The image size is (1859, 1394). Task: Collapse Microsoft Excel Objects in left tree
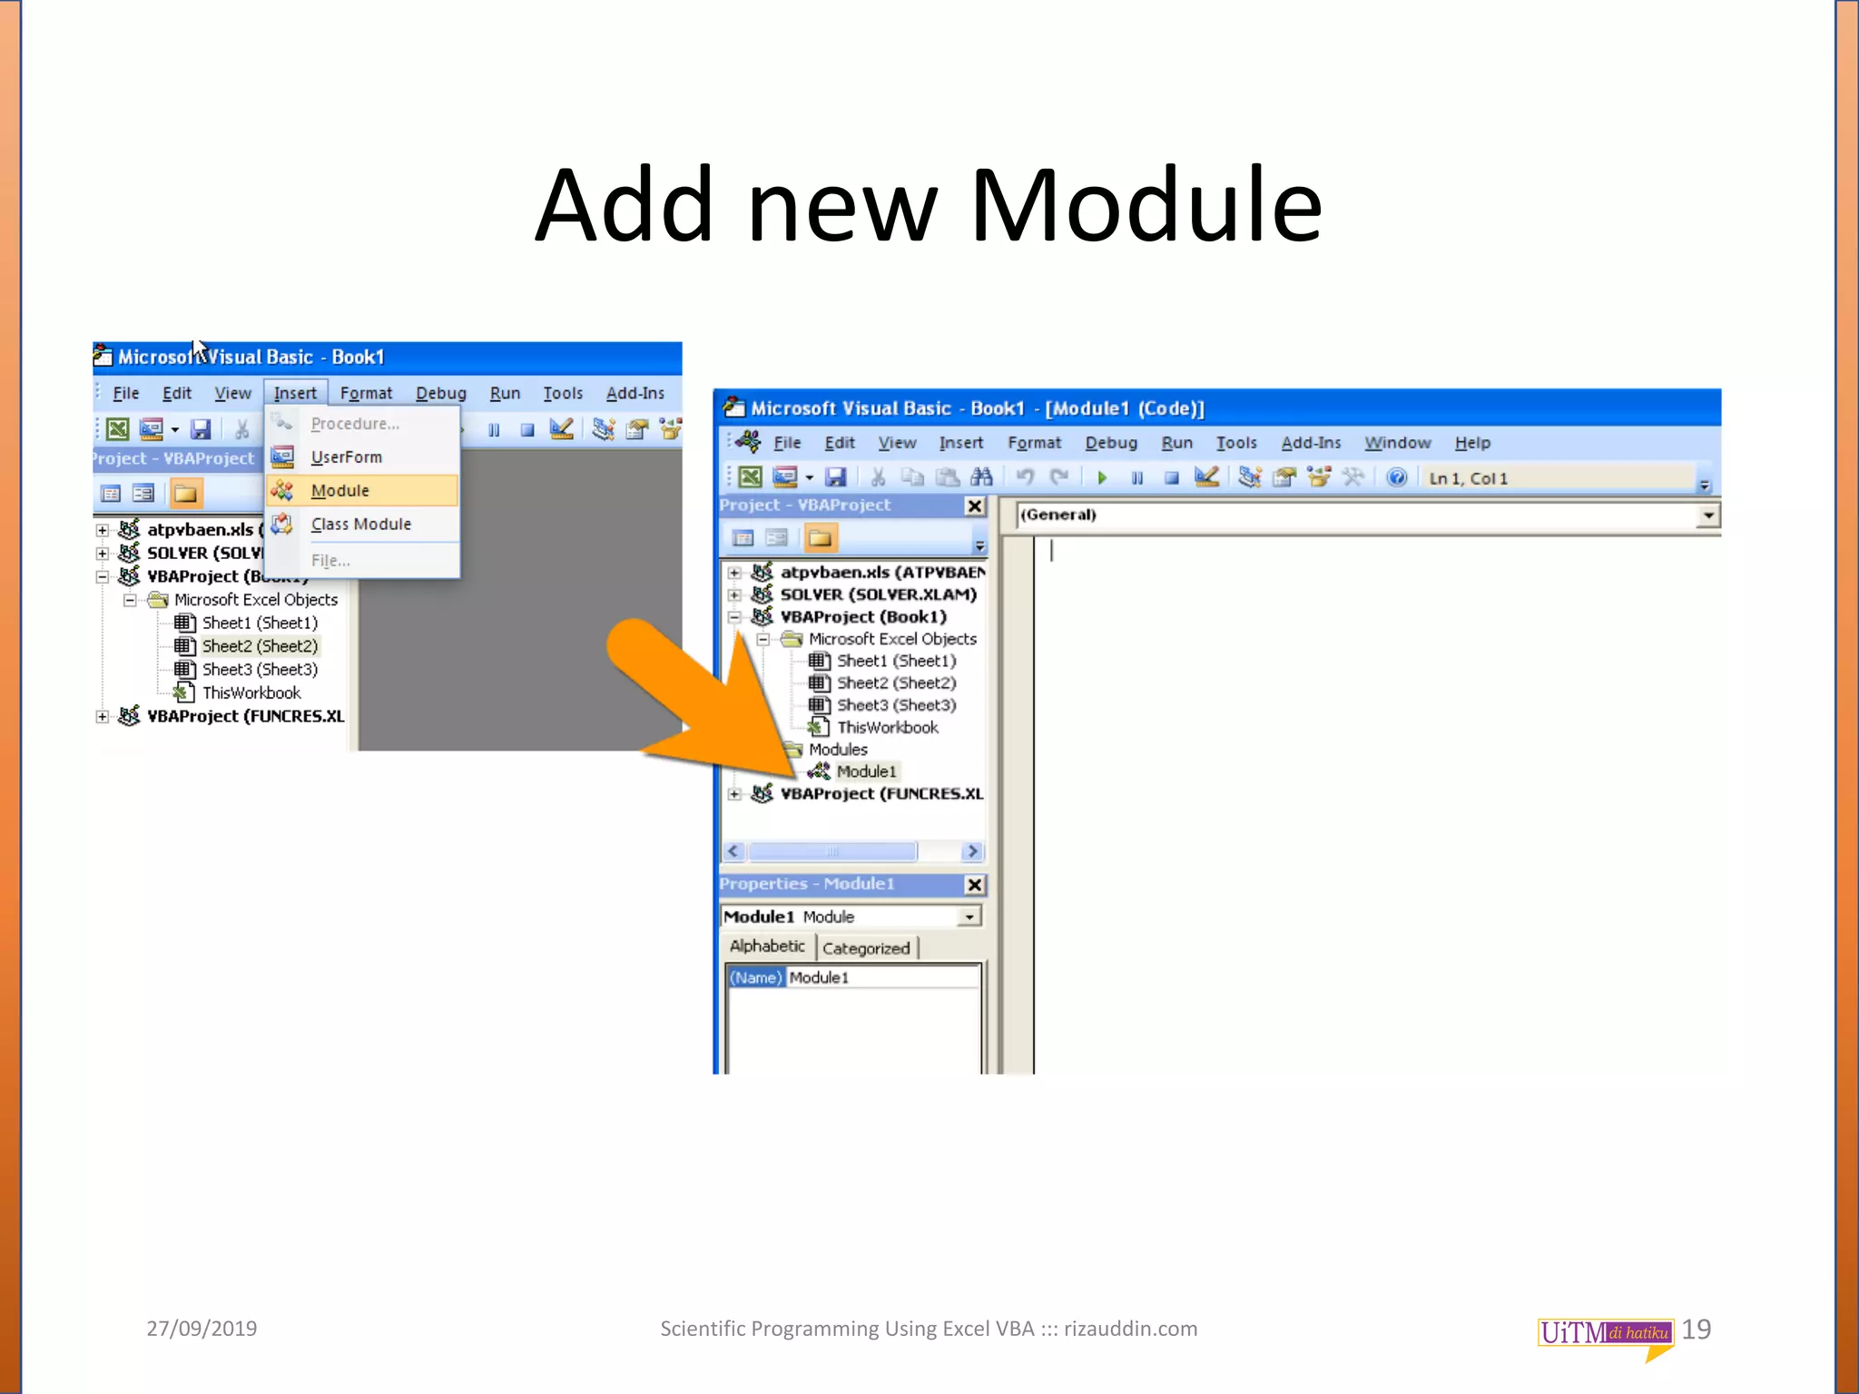(x=130, y=600)
